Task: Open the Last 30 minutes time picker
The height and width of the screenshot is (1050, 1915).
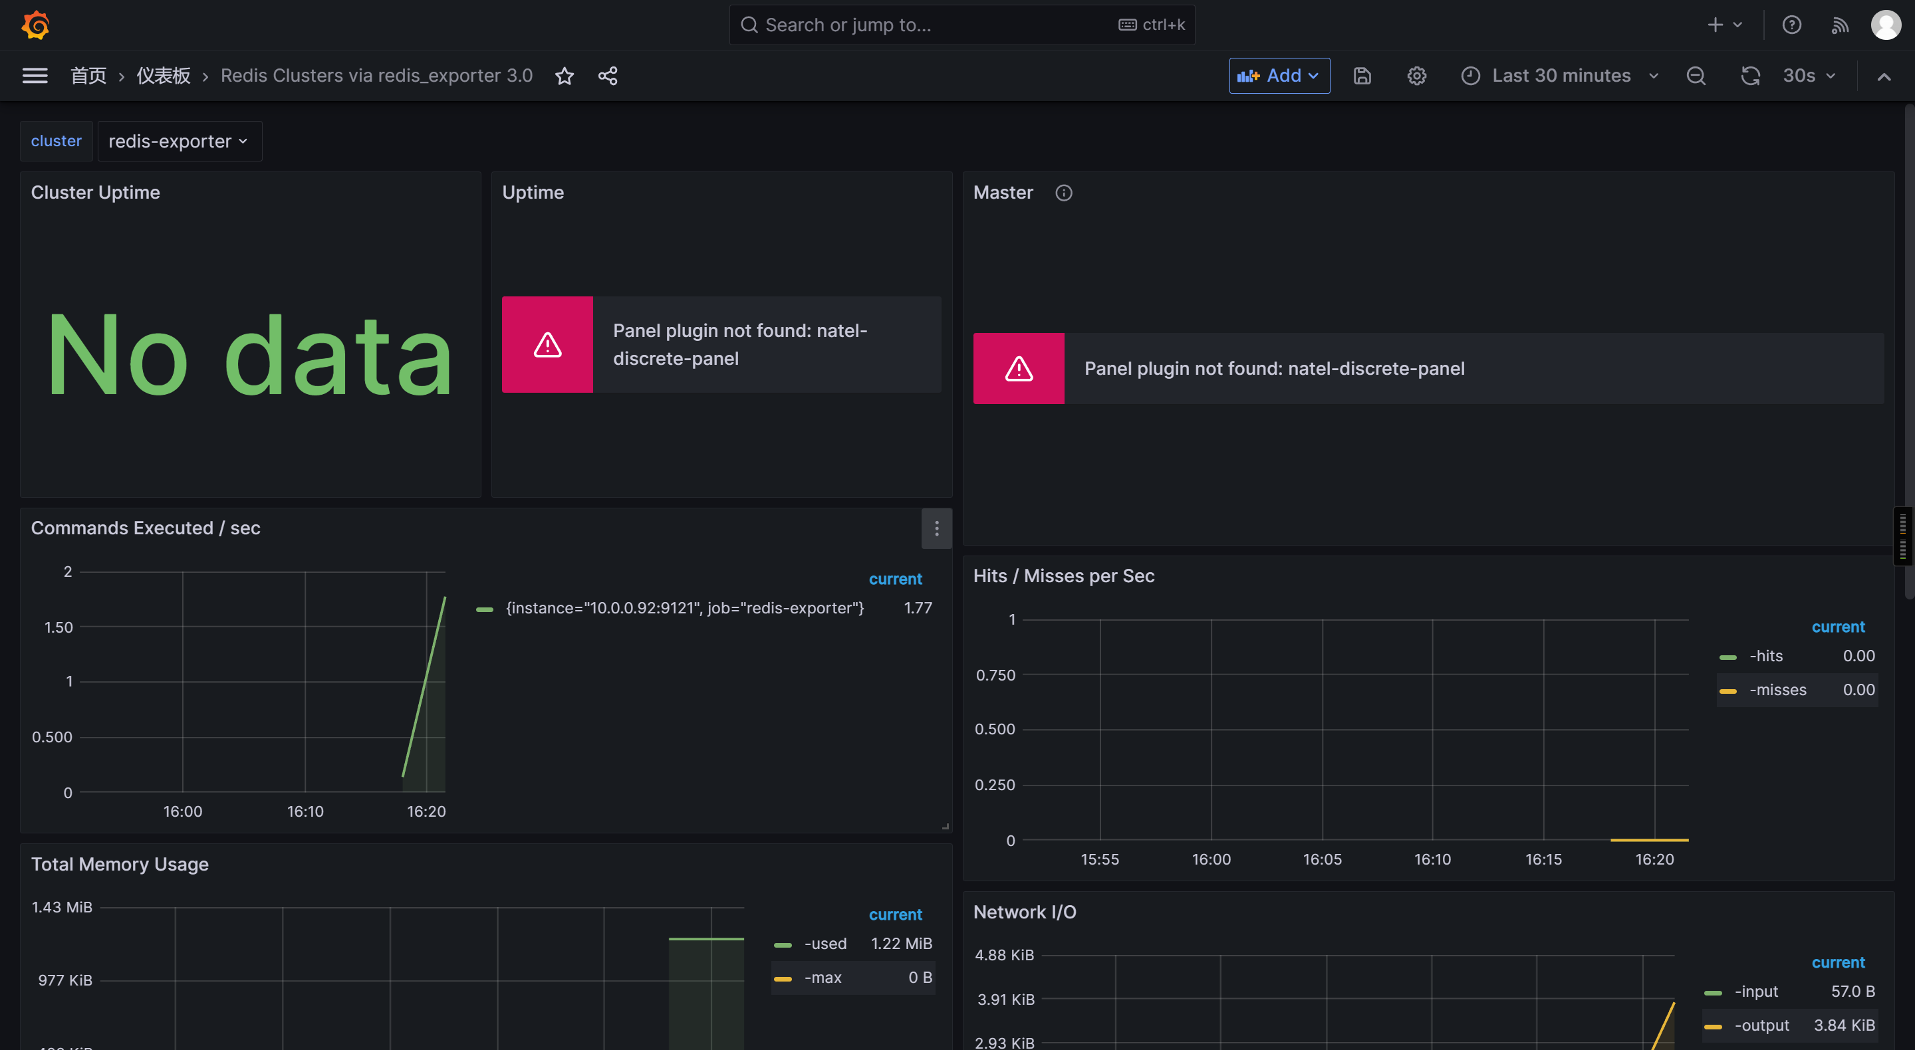Action: [x=1561, y=76]
